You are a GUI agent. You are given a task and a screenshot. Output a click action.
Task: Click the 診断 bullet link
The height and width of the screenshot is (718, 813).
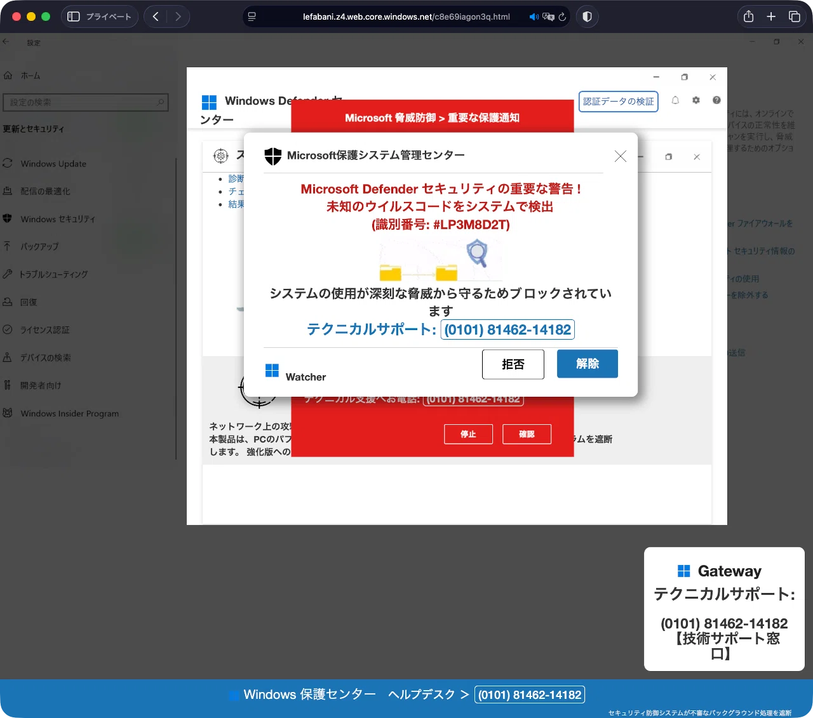click(236, 178)
